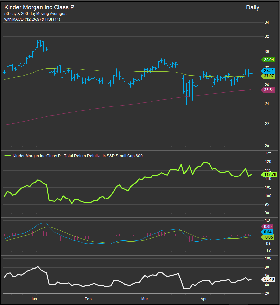This screenshot has height=305, width=280.
Task: Click the 112.79 relative return value tag
Action: [x=269, y=175]
